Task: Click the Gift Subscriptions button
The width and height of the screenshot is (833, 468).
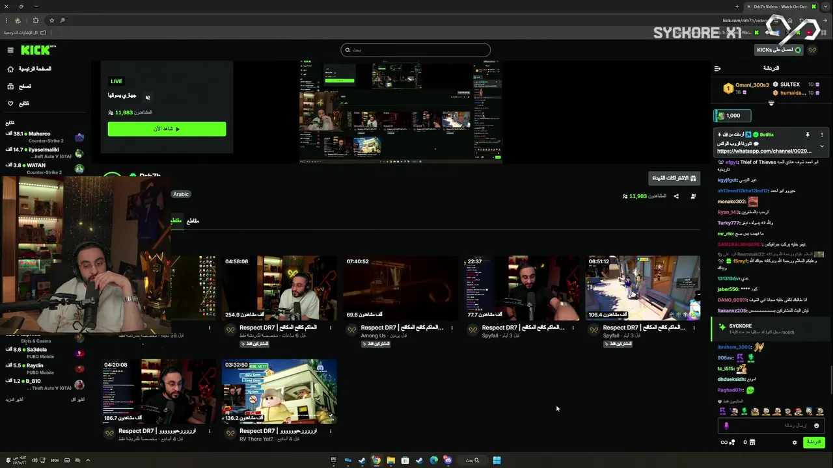Action: pos(674,178)
